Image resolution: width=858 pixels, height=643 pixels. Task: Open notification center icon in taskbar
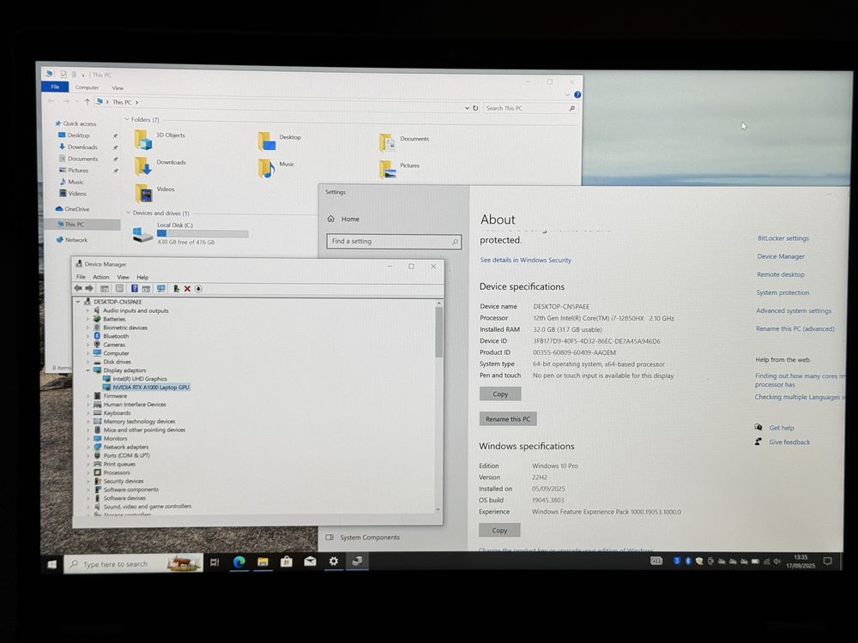click(827, 561)
